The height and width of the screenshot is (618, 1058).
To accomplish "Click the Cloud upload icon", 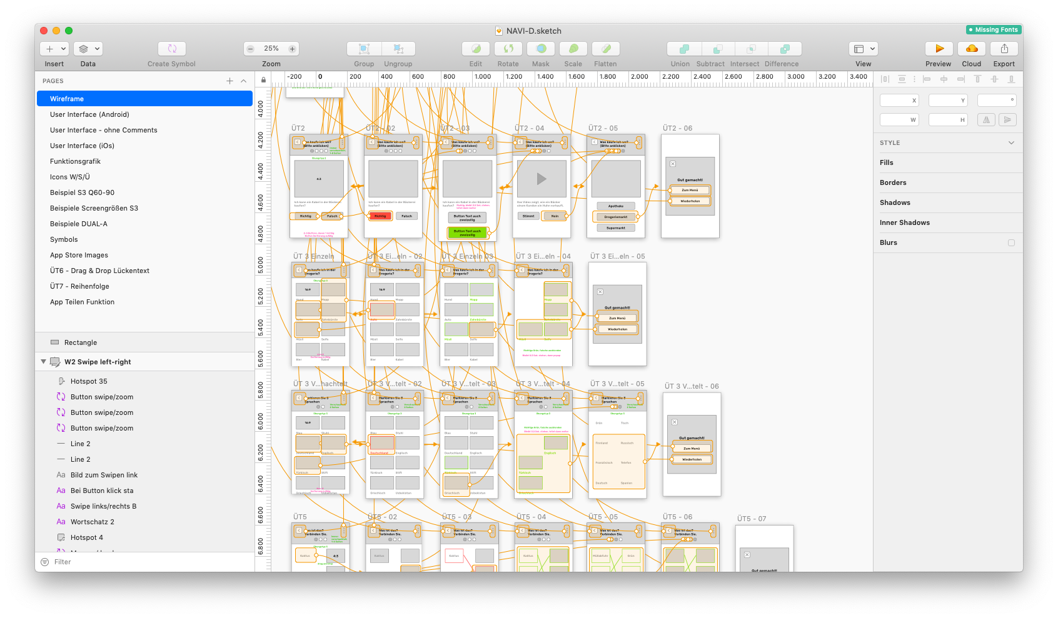I will point(972,49).
